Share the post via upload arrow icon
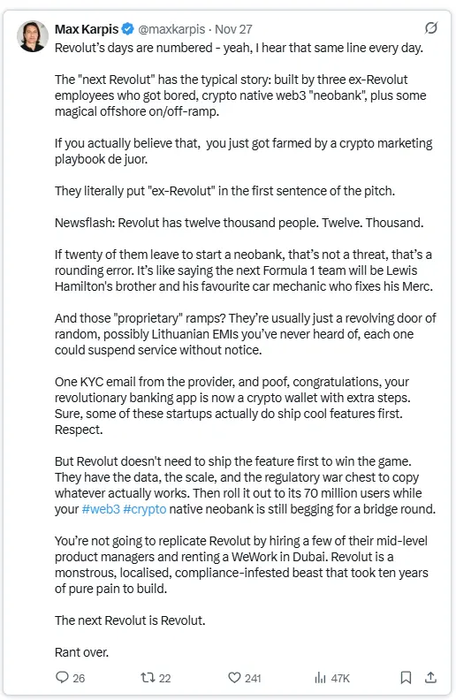456x700 pixels. (x=430, y=677)
